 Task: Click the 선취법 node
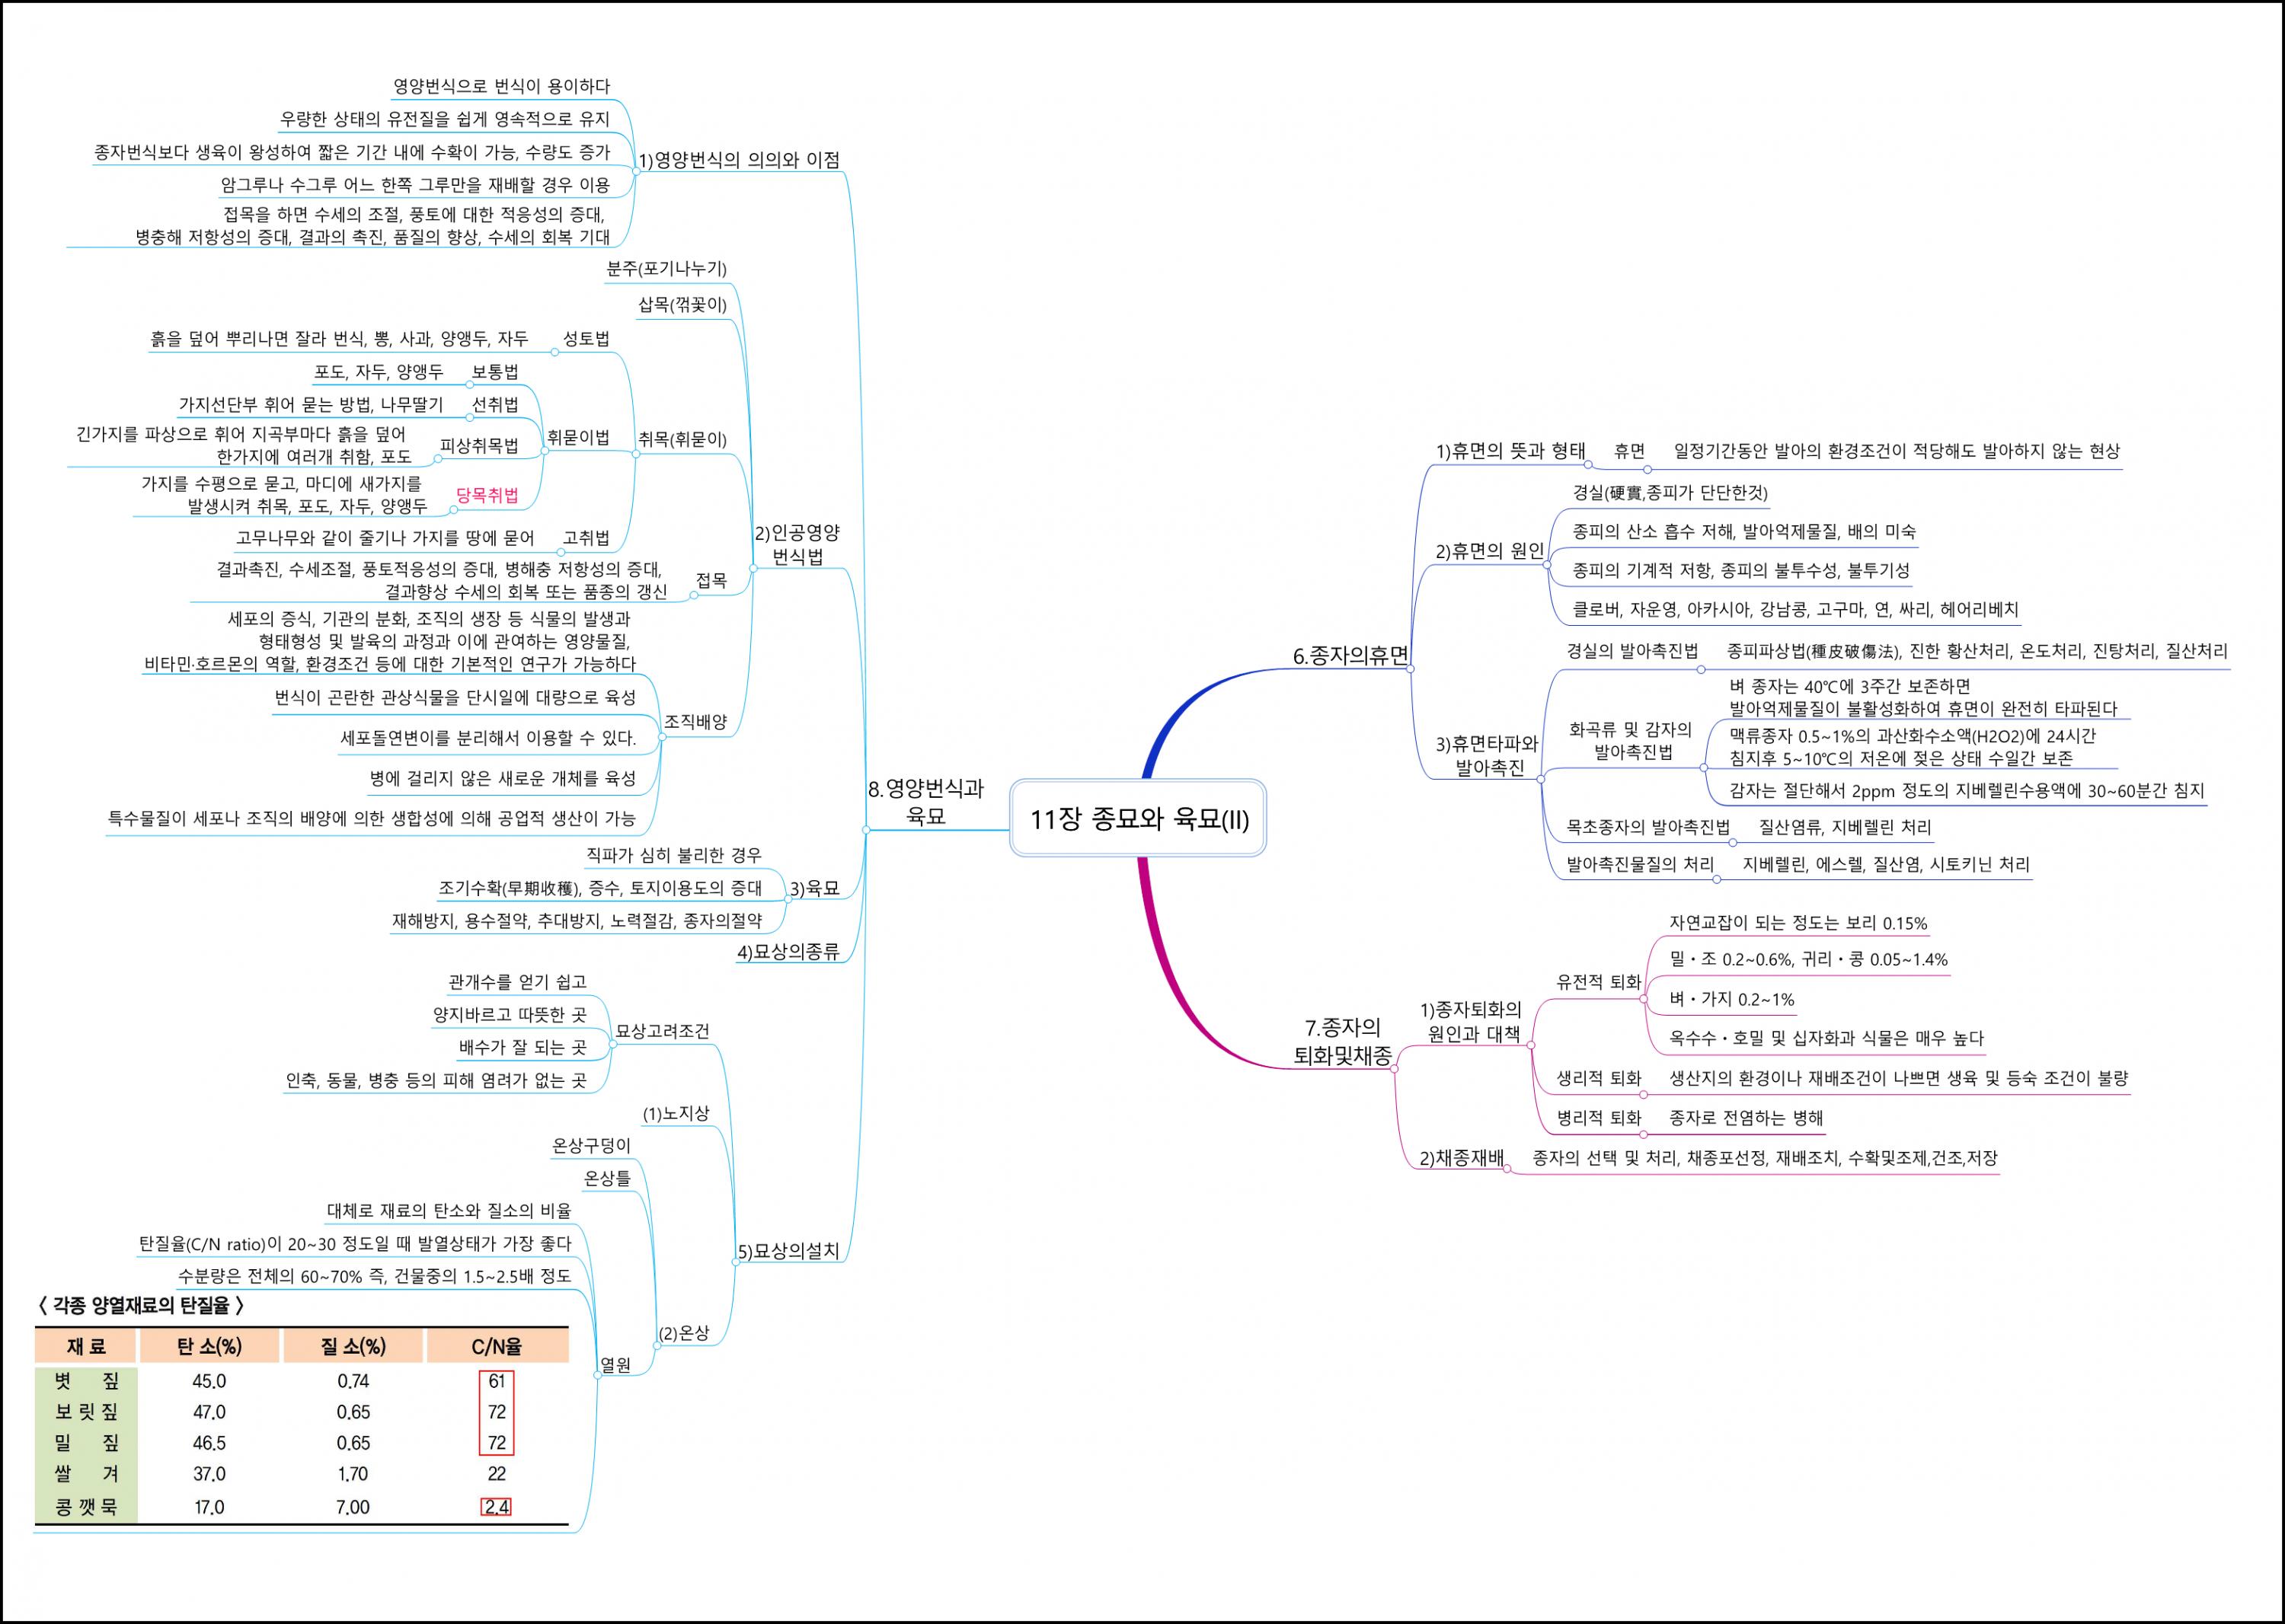point(495,404)
